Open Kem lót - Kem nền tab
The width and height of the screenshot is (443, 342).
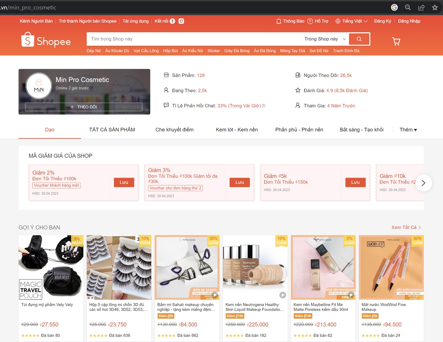[237, 130]
